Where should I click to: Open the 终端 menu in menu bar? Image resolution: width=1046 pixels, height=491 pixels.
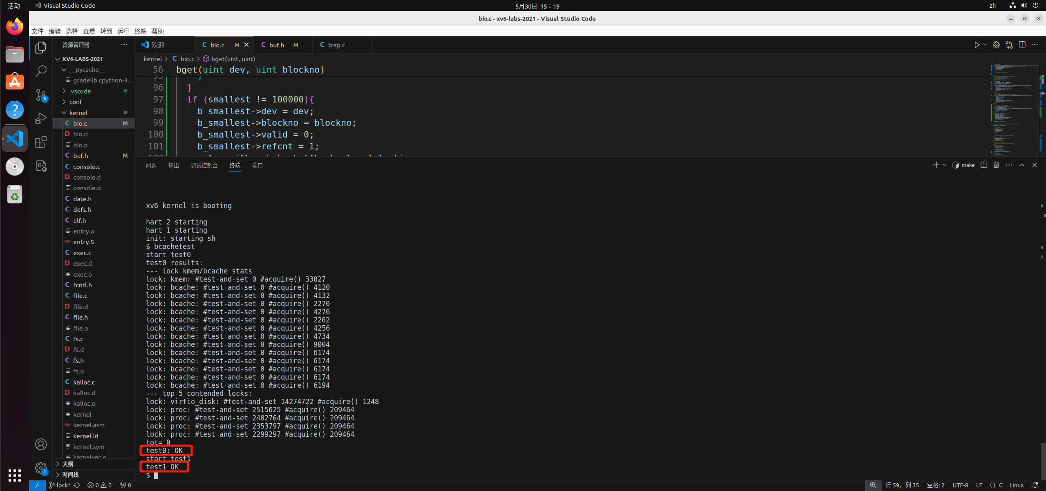coord(141,31)
